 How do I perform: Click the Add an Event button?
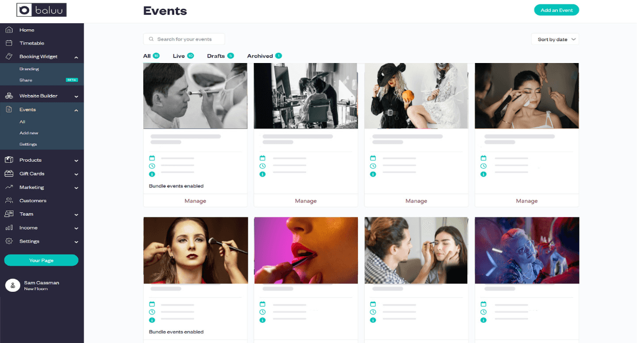point(556,10)
